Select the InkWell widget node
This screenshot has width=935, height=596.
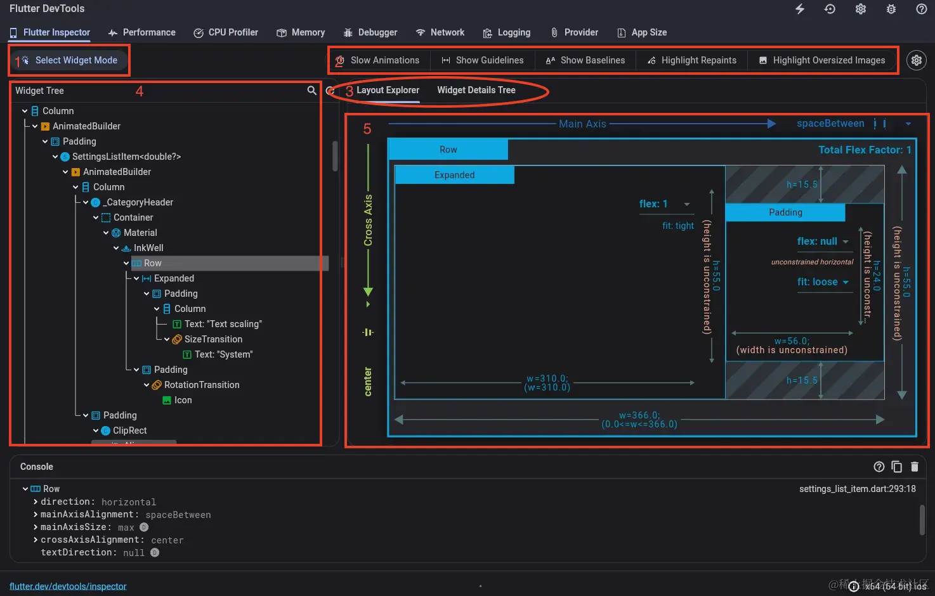pyautogui.click(x=142, y=248)
